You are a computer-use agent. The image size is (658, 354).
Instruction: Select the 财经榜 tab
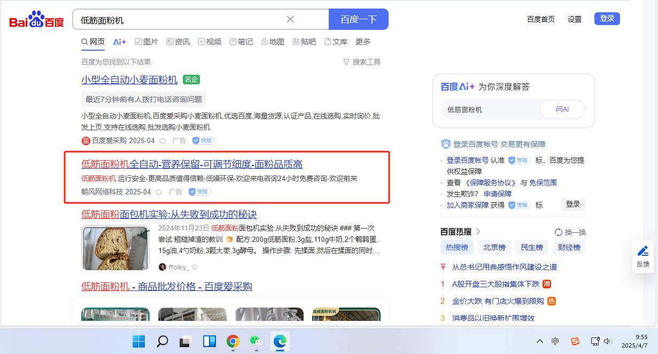pyautogui.click(x=569, y=247)
